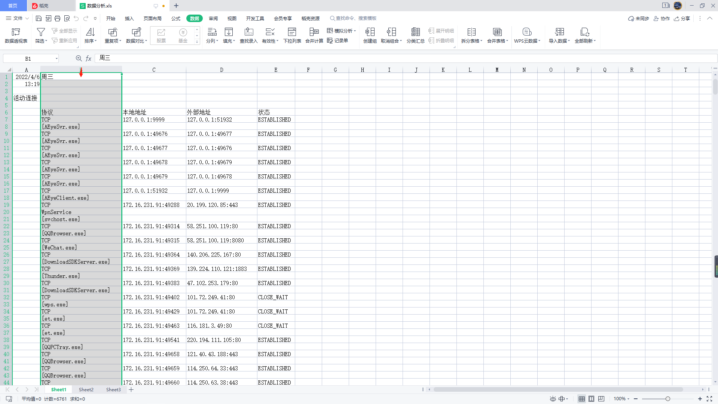
Task: Click the 未同步 sync status button
Action: pos(638,18)
